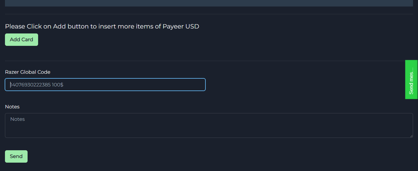Click the "Notes" placeholder text inside textarea
The image size is (418, 171).
[17, 119]
